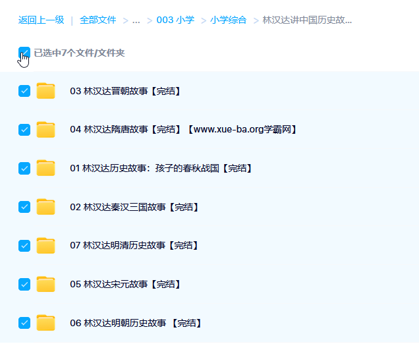Viewport: 419px width, 344px height.
Task: Open folder name 02 林汉达秦汉三国故事【完结】
Action: [134, 207]
